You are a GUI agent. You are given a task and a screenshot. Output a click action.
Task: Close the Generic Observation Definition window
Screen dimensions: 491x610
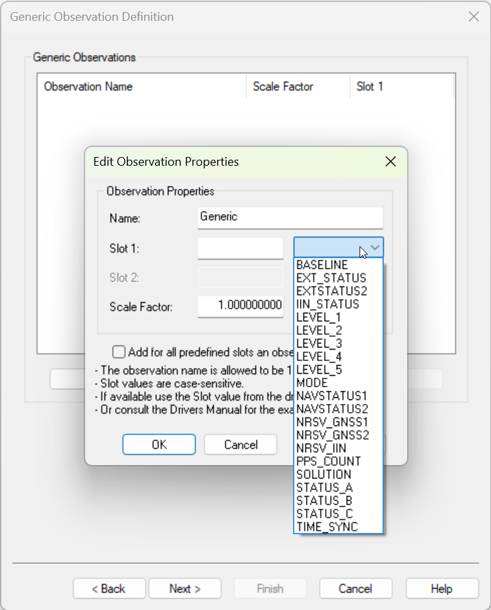pos(474,17)
